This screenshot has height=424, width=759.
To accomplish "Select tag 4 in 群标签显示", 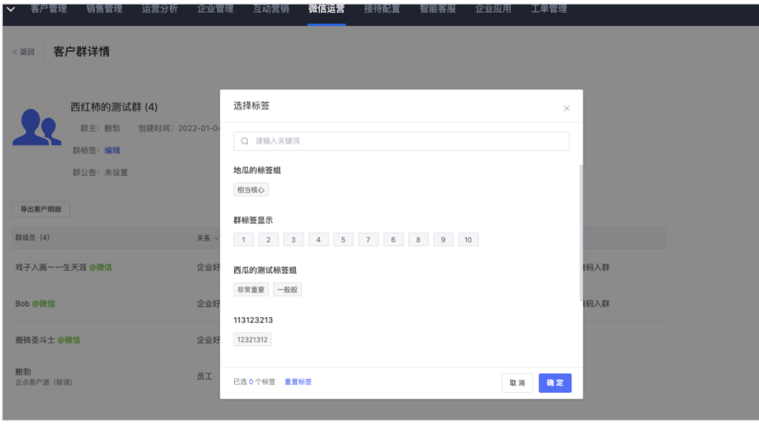I will 318,240.
